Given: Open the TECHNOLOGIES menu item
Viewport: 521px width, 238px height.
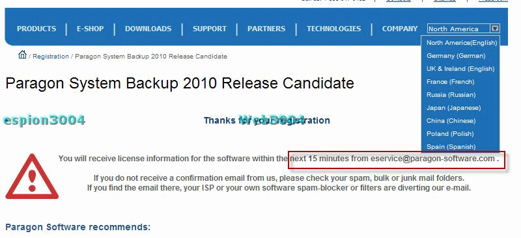Looking at the screenshot, I should pos(333,29).
